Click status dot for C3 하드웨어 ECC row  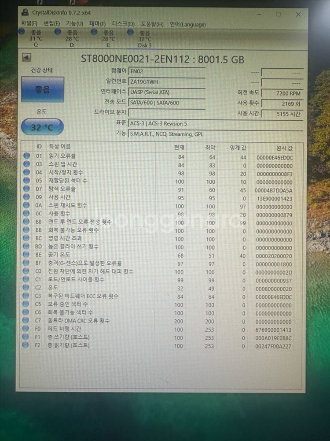26,296
